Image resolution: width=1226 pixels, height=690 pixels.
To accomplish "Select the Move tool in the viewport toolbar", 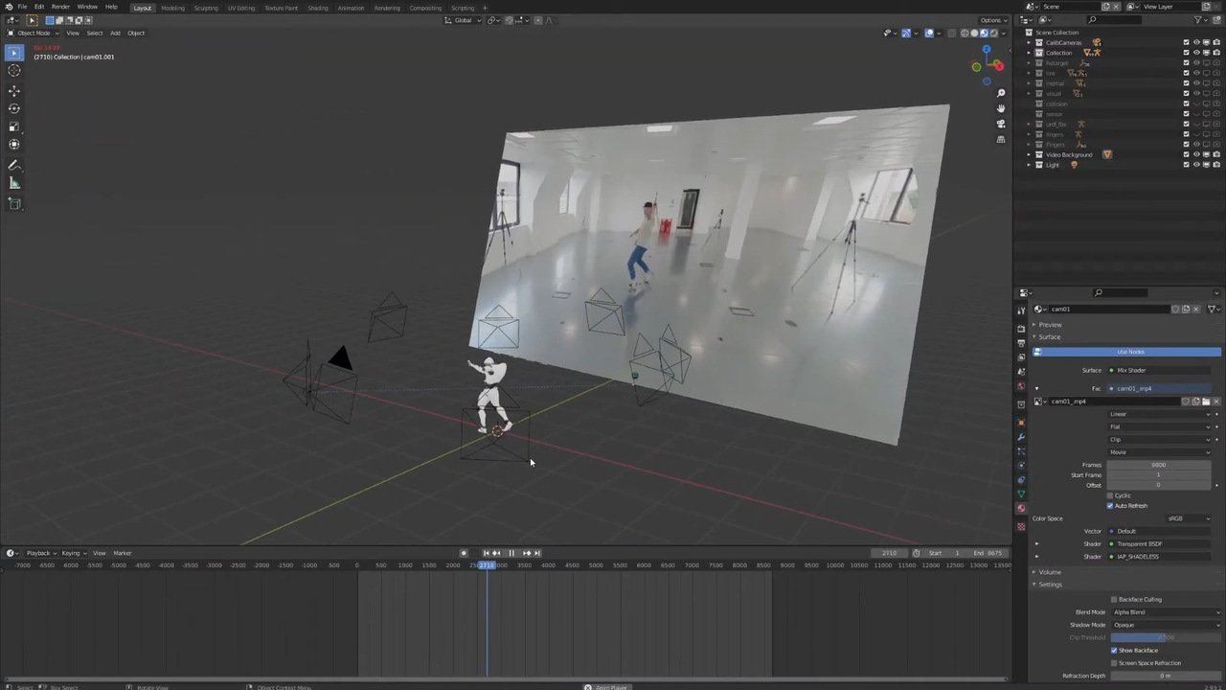I will tap(14, 91).
